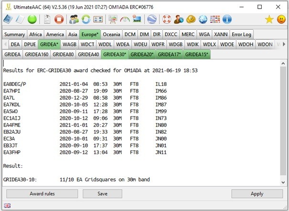Select the WDEU award tab
The height and width of the screenshot is (211, 289).
pos(140,44)
